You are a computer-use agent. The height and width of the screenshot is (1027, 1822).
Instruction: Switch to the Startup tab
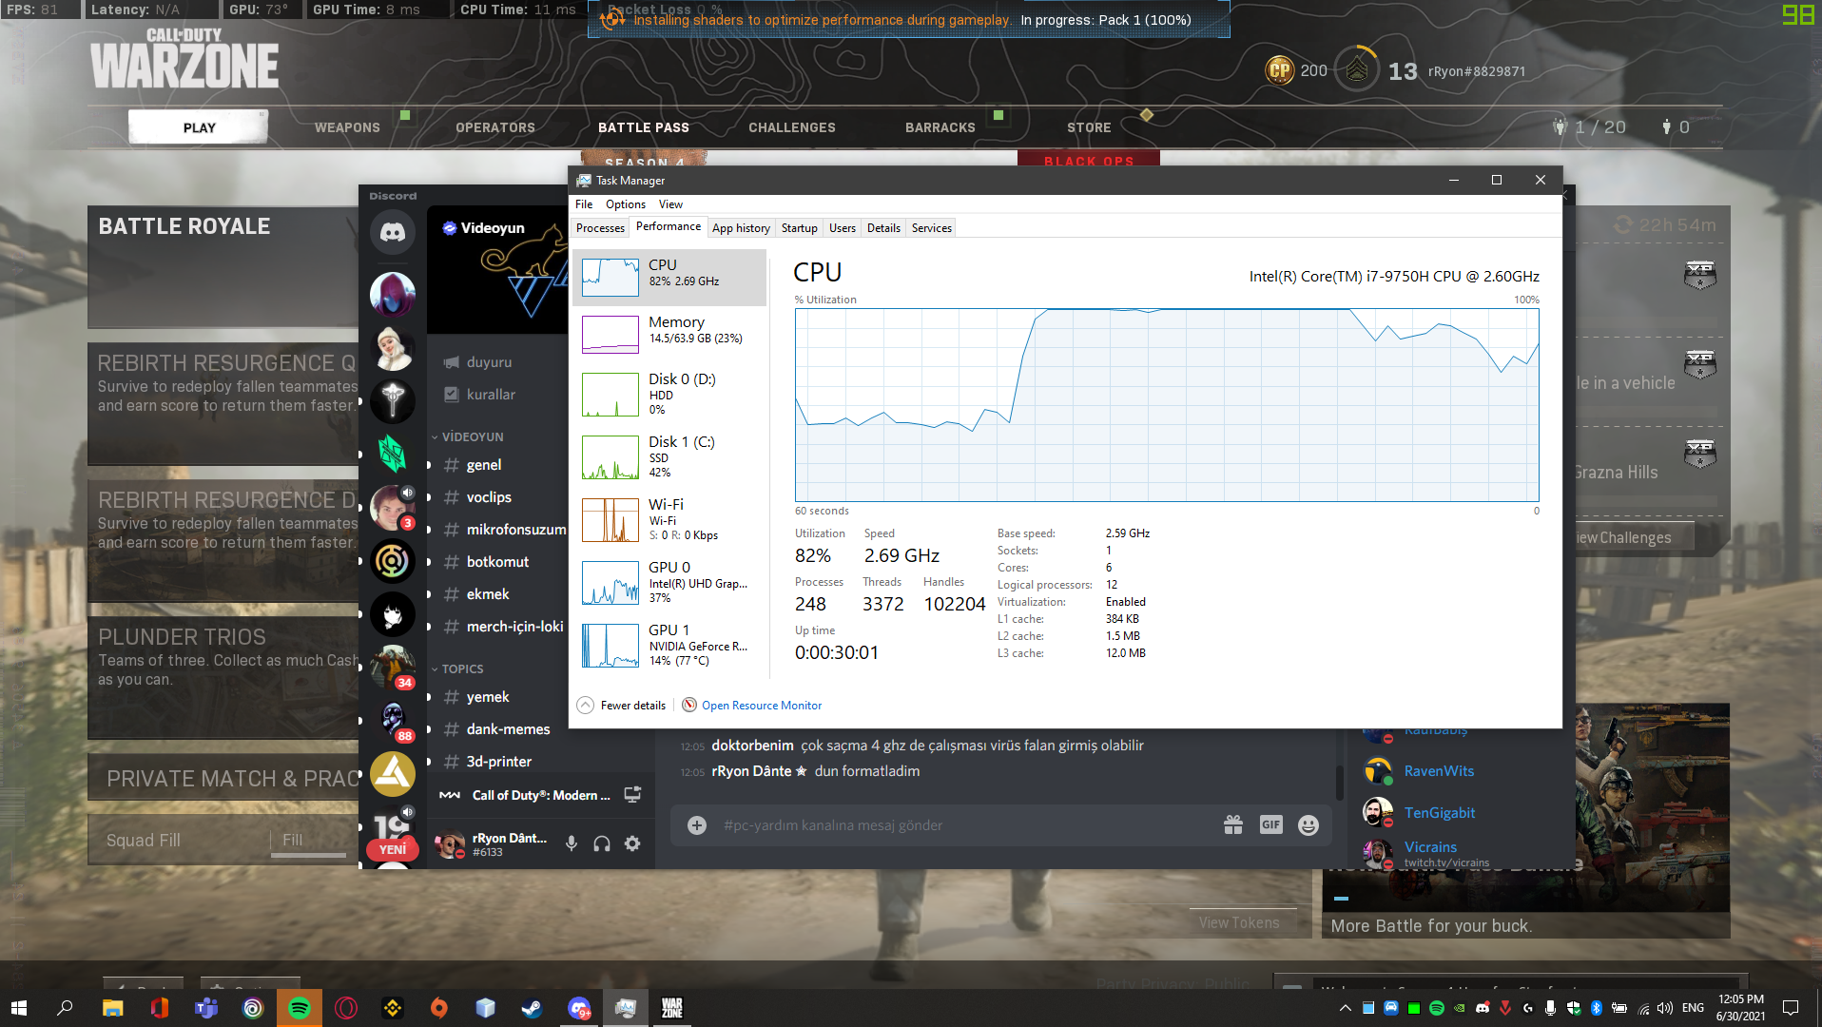click(x=799, y=228)
